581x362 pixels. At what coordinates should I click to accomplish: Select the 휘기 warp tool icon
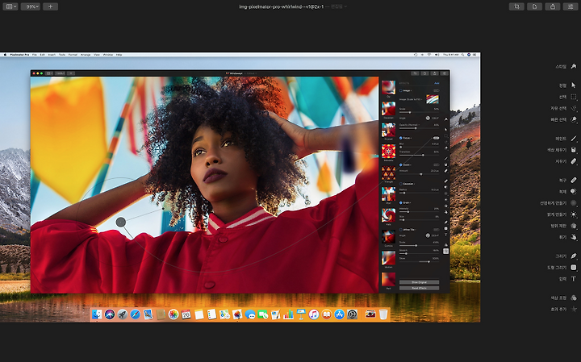coord(574,237)
